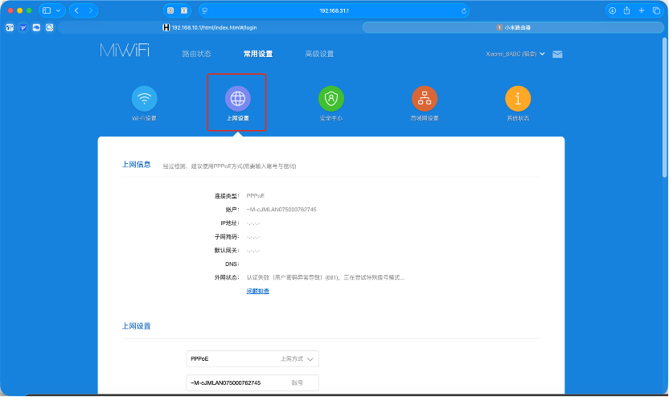This screenshot has width=669, height=397.
Task: Click the 外网状态 authentication failed message
Action: [x=325, y=277]
